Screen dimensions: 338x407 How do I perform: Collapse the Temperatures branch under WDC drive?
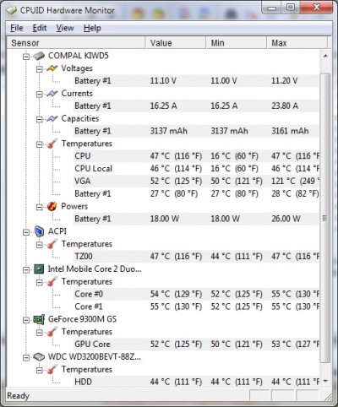pos(40,370)
